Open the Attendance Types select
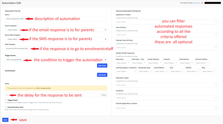223x124 pixels. coord(167,85)
